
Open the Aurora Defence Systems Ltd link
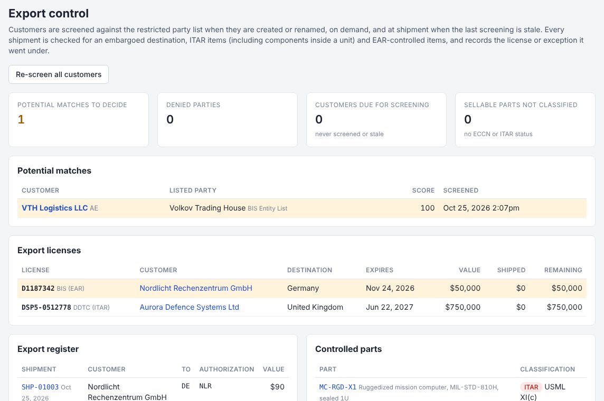[189, 307]
